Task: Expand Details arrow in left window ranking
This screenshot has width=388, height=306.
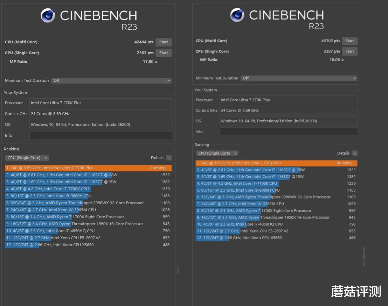Action: (169, 158)
